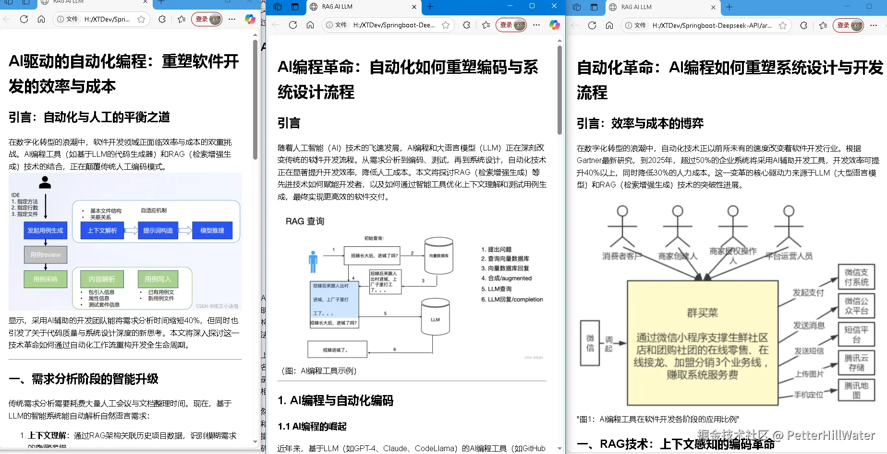Image resolution: width=887 pixels, height=454 pixels.
Task: Click vertical scrollbar thumb in middle window
Action: pos(559,90)
